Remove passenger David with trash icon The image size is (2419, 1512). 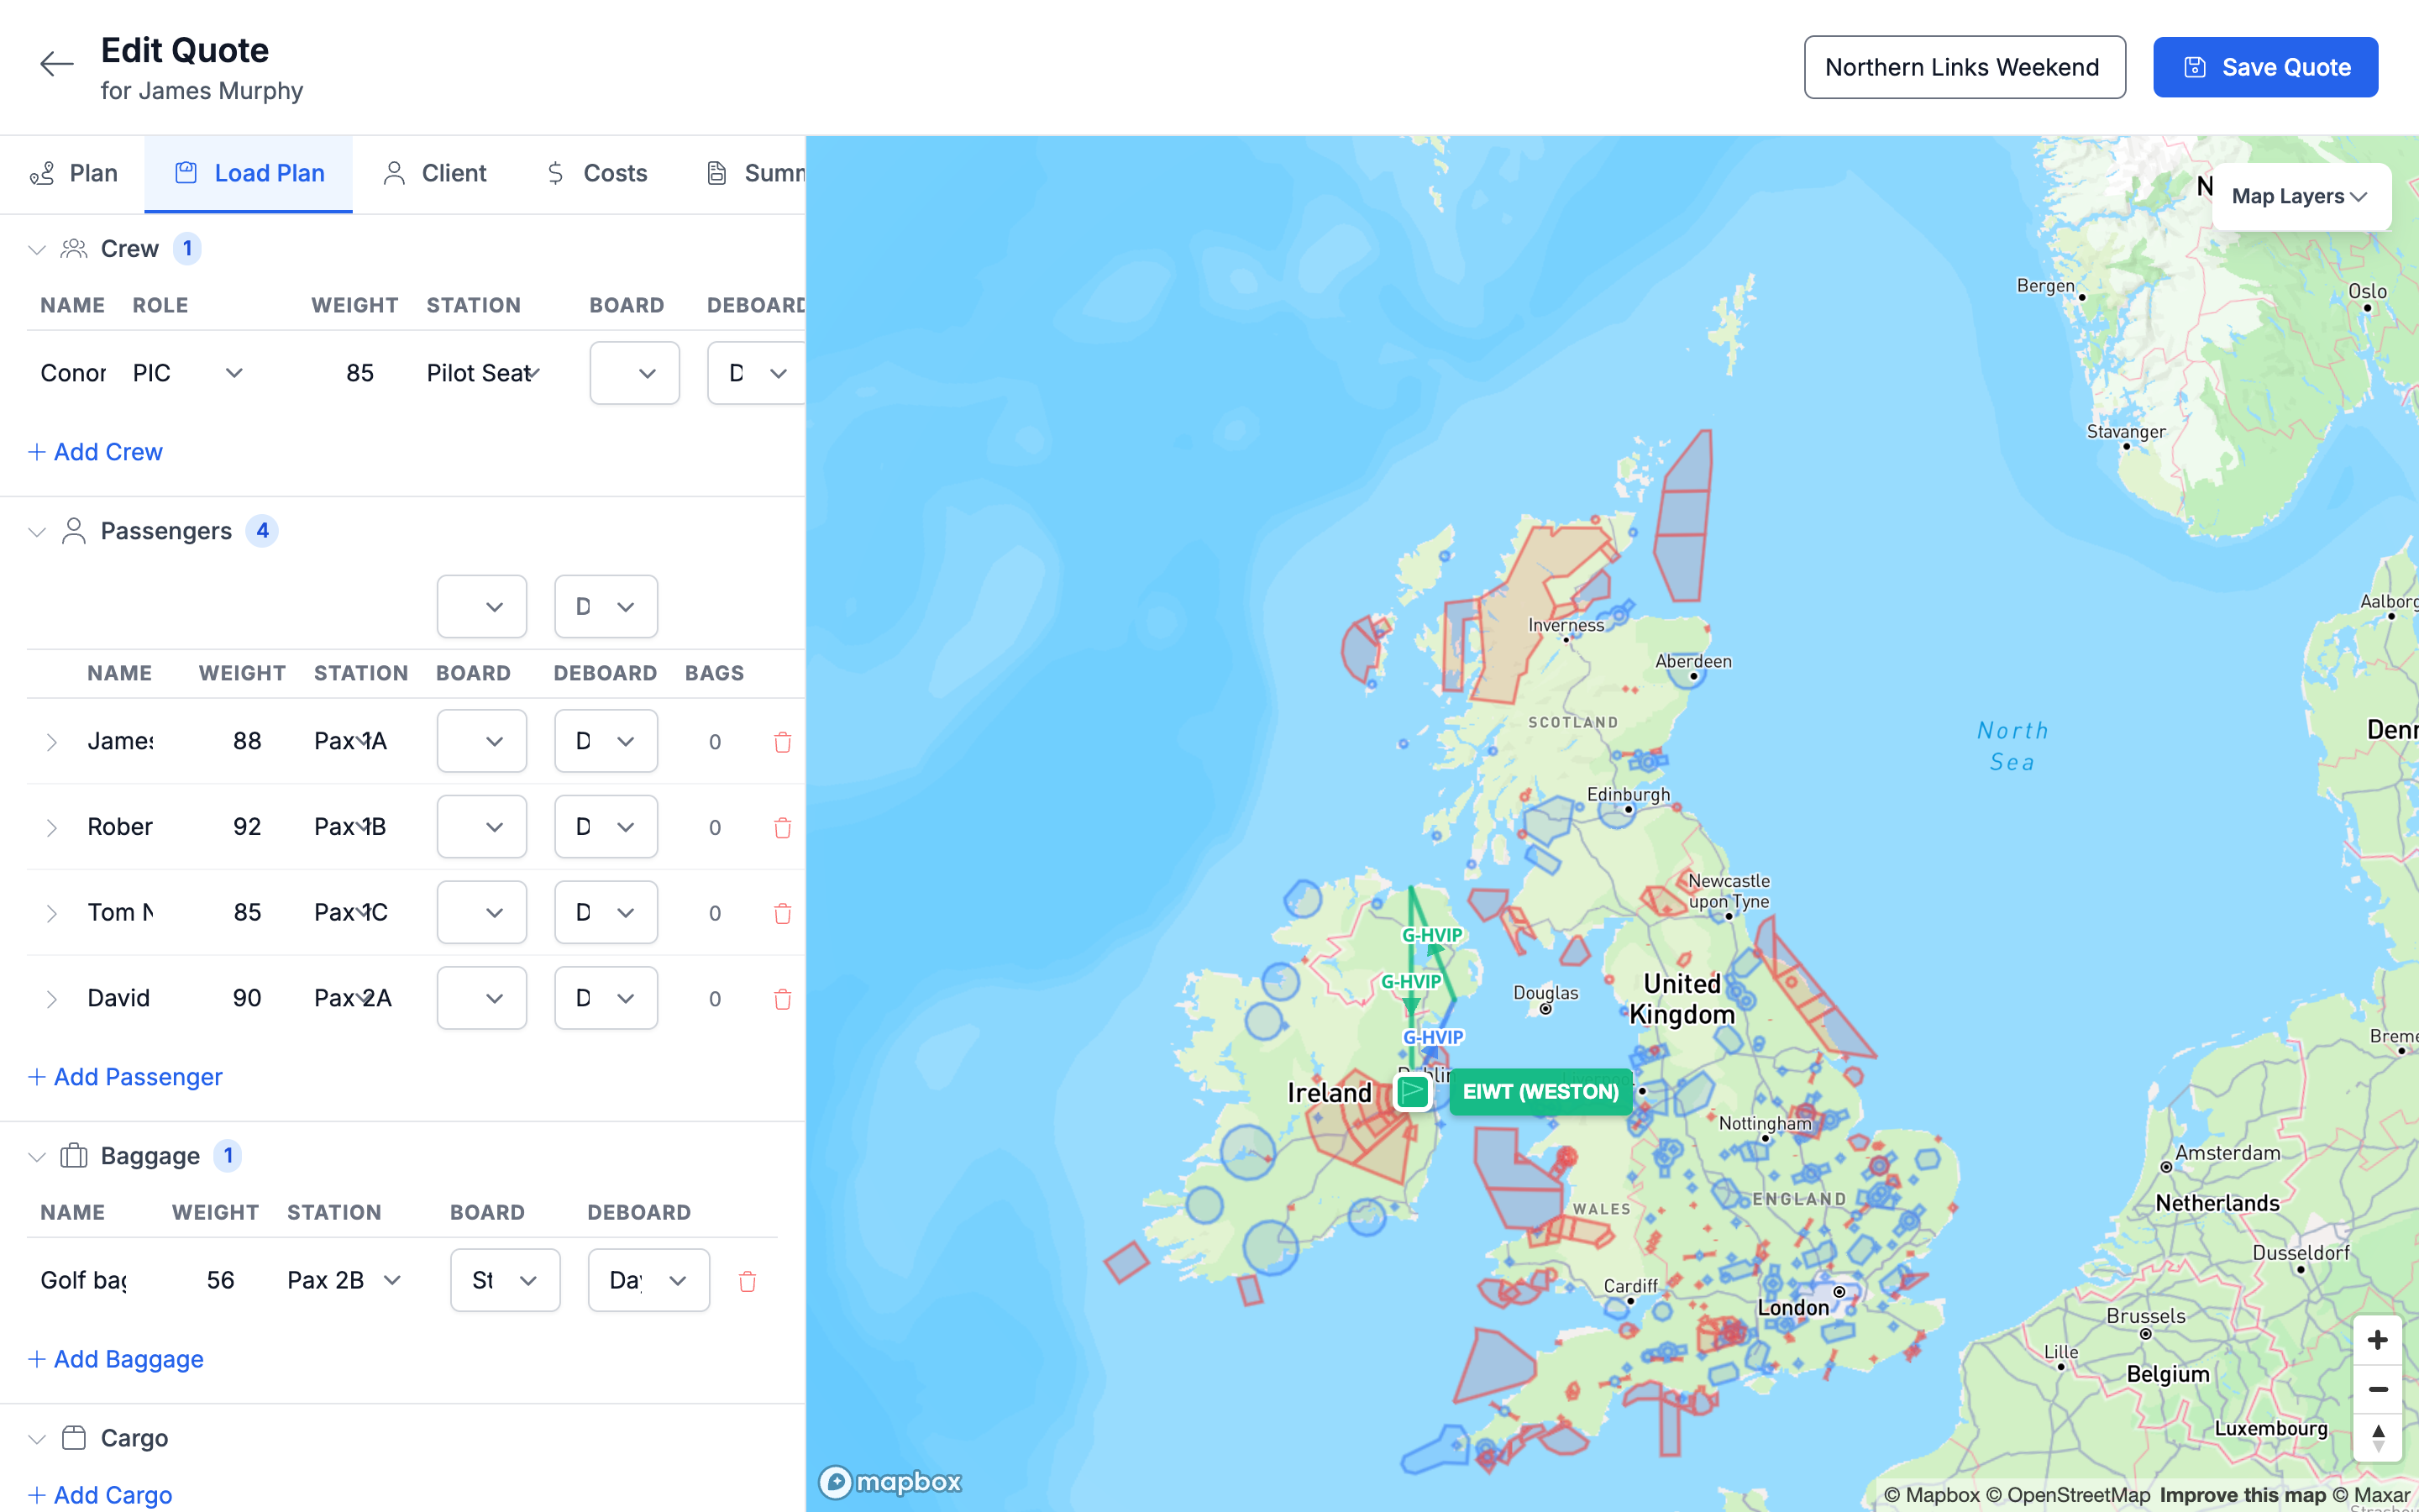(x=783, y=999)
